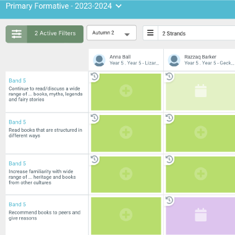Open Band 5 link for Recommend books objective
Image resolution: width=235 pixels, height=235 pixels.
[x=17, y=204]
